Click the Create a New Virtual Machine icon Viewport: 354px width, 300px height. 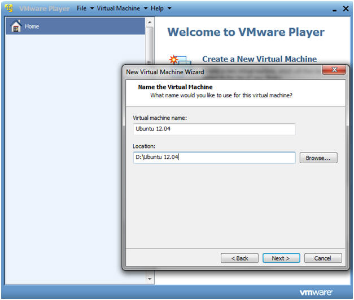point(180,60)
